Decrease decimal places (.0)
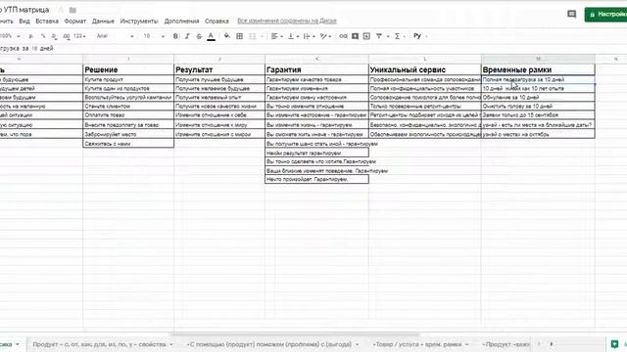This screenshot has width=627, height=352. [54, 36]
